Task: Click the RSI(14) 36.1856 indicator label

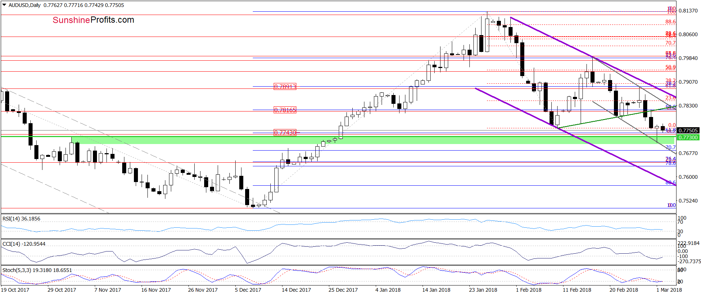Action: [21, 219]
